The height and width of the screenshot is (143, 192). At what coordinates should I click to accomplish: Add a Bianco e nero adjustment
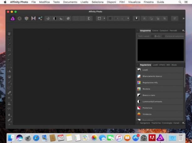[160, 95]
